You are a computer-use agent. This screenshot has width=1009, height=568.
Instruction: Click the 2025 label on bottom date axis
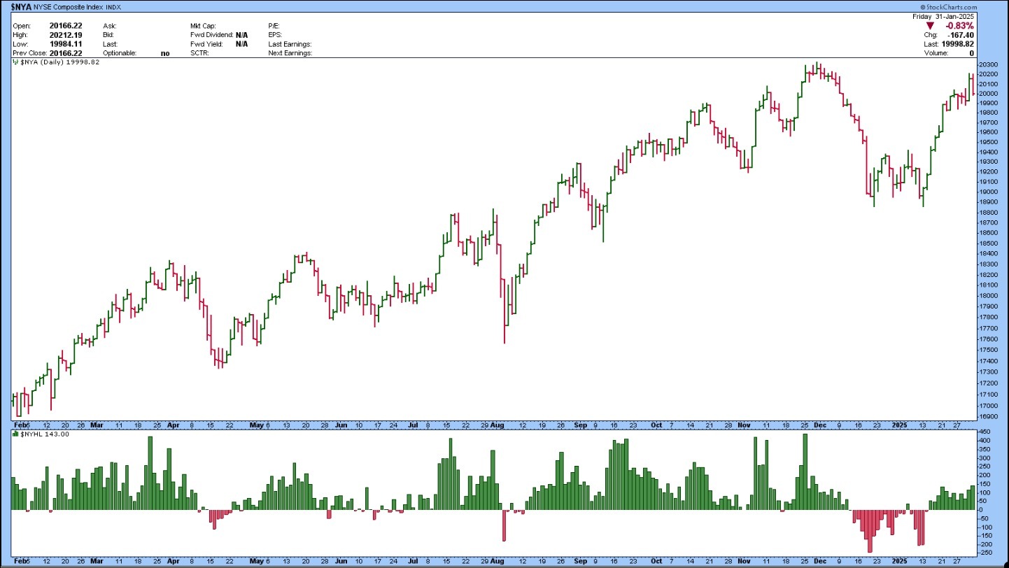point(901,561)
